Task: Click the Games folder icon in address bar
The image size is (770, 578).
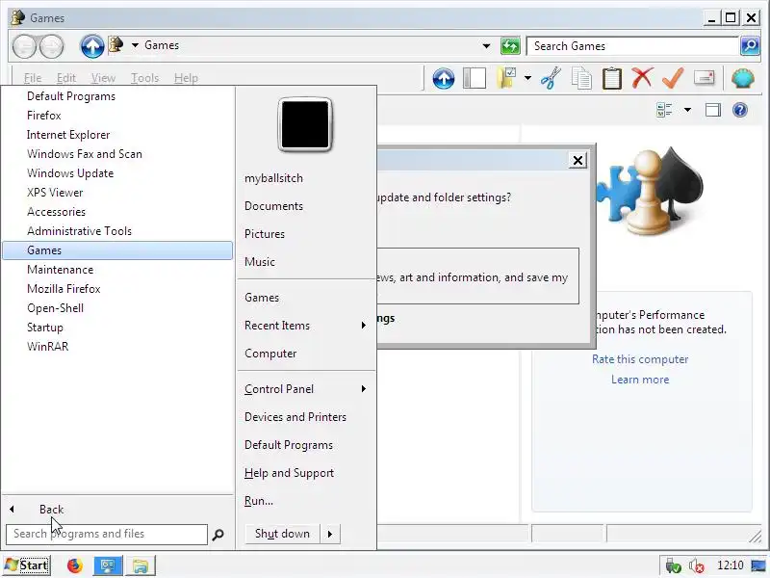Action: (x=116, y=45)
